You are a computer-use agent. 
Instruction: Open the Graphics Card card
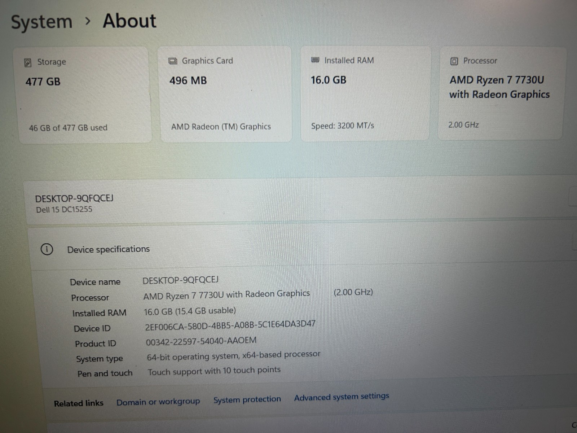(x=225, y=93)
